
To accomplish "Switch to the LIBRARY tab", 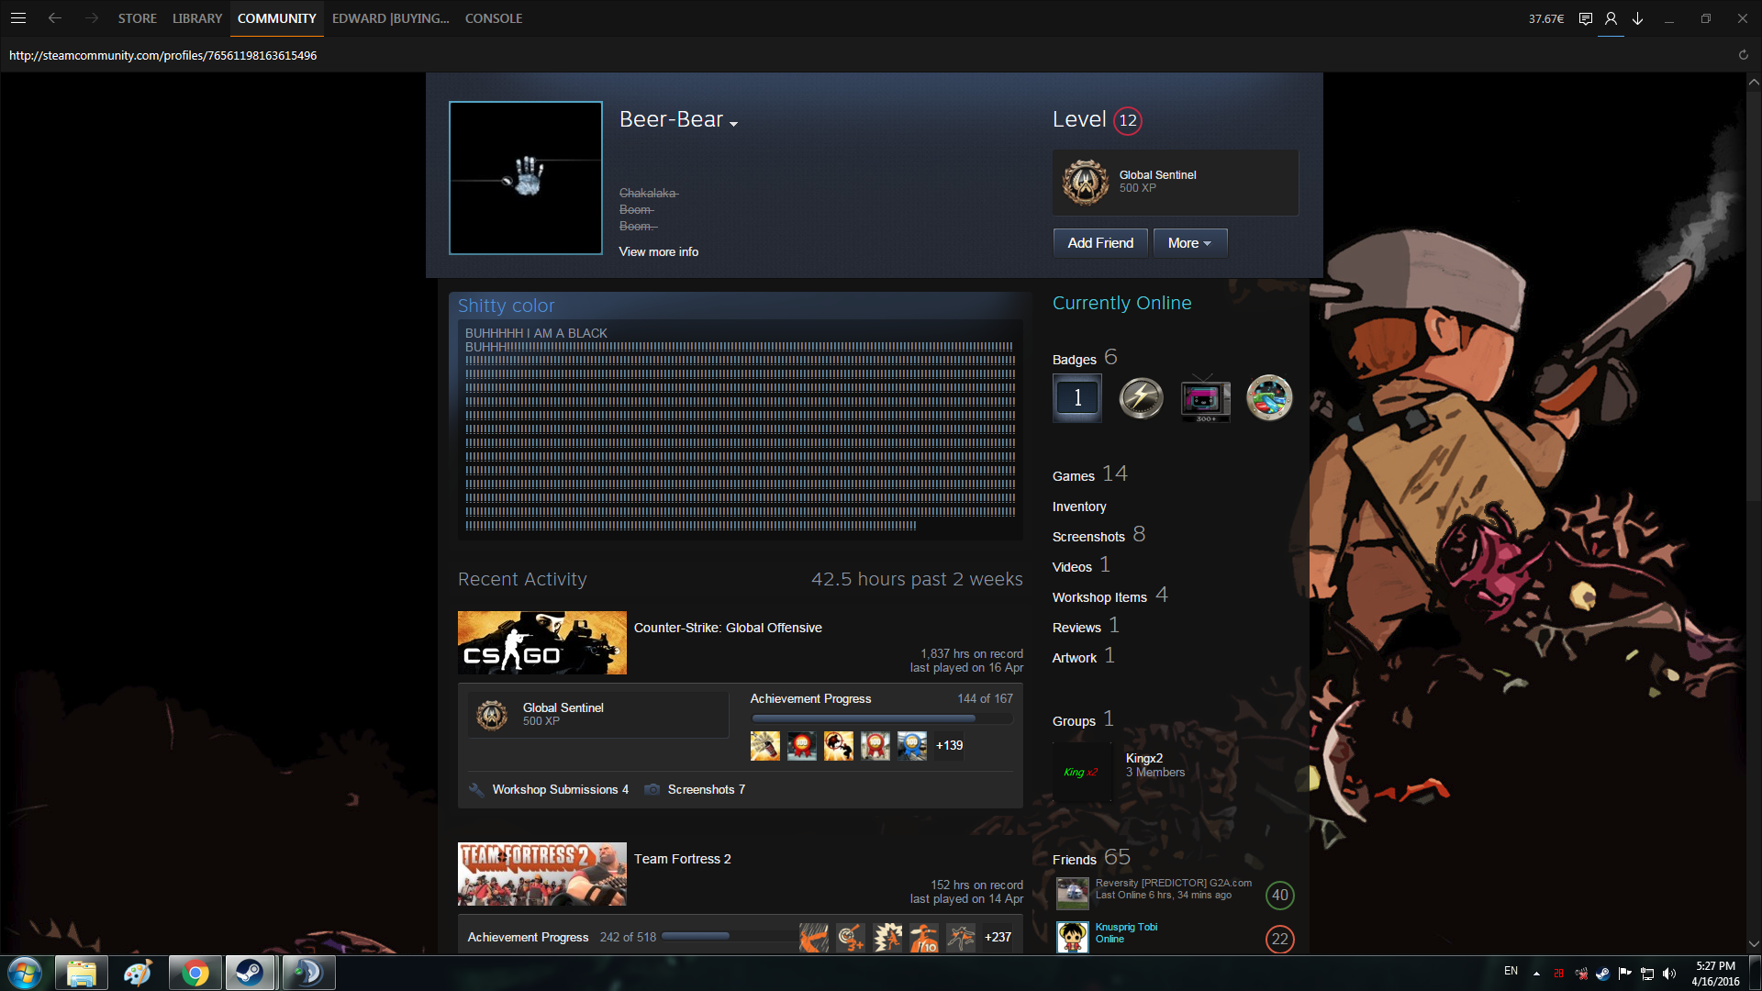I will click(x=197, y=18).
